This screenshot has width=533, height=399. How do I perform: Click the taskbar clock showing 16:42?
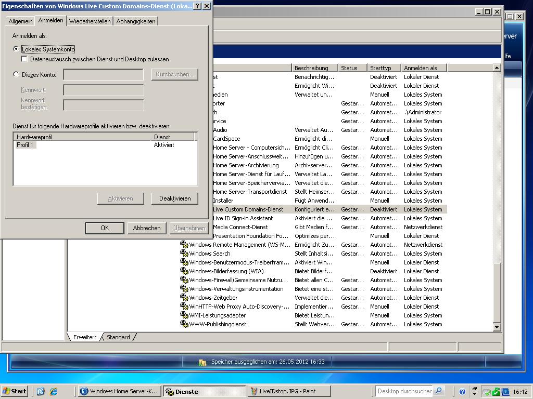[x=520, y=392]
